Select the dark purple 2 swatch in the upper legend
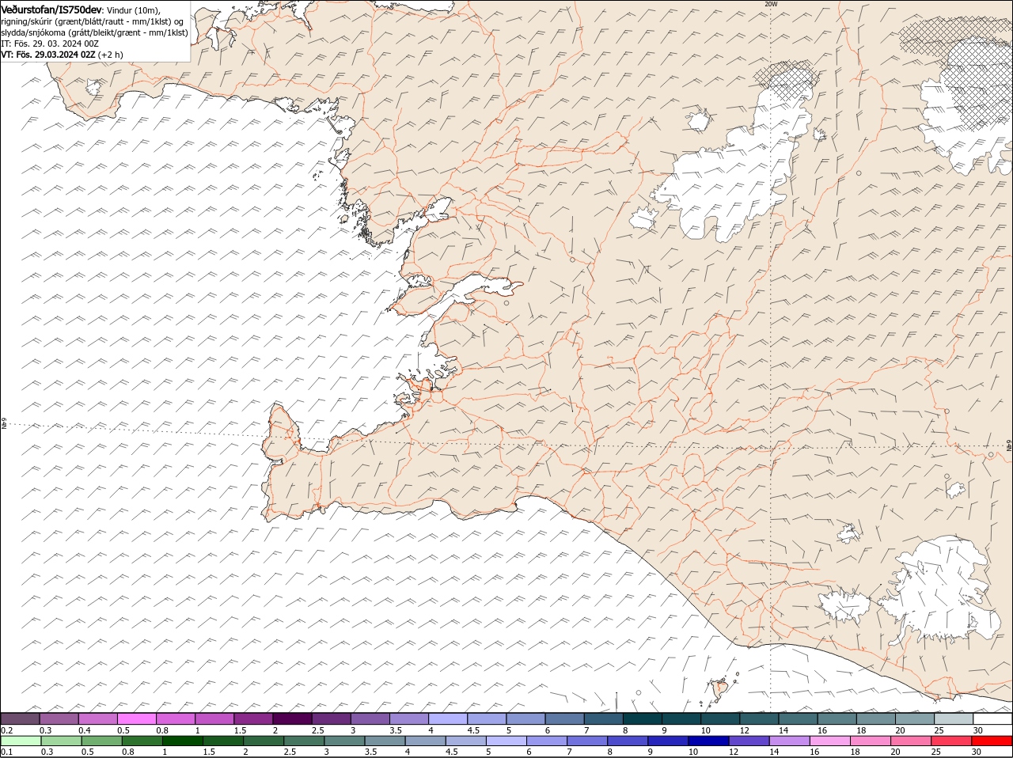 [291, 718]
